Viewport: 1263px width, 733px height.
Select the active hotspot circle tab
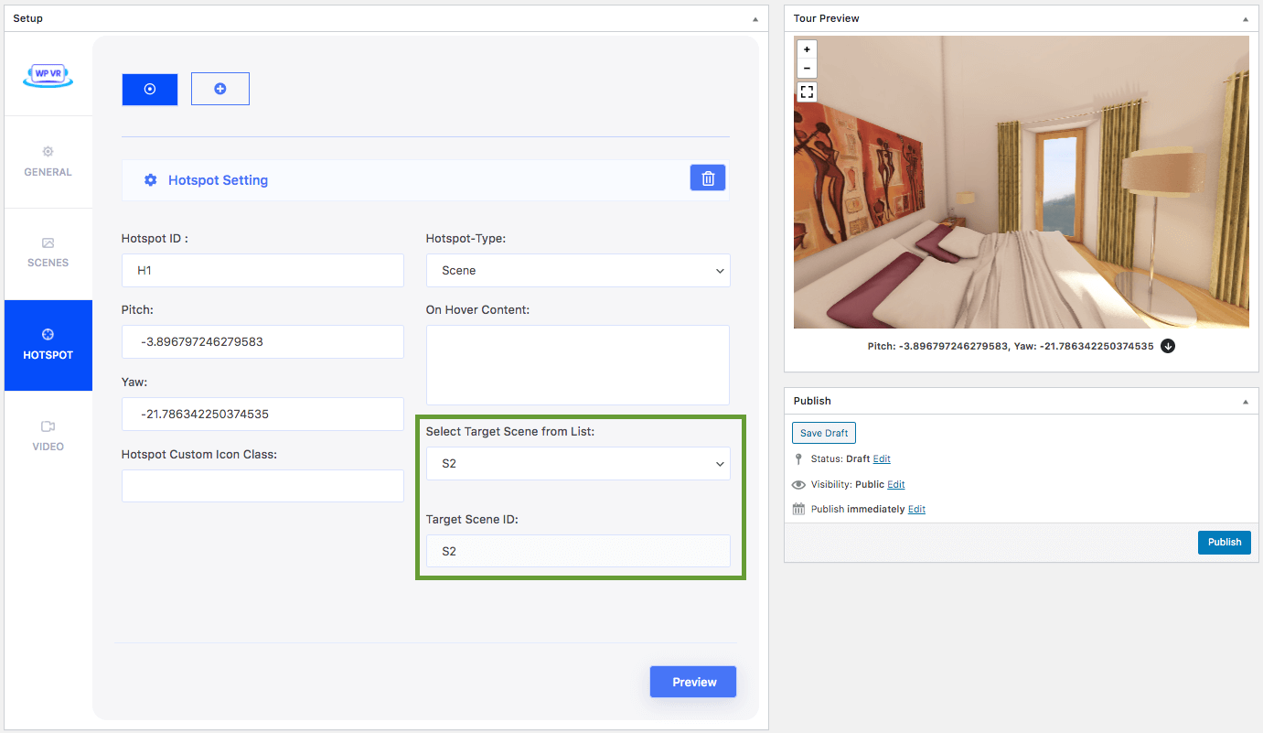[x=150, y=89]
